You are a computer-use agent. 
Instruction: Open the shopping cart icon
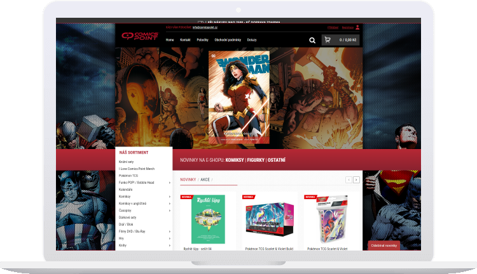pyautogui.click(x=328, y=40)
